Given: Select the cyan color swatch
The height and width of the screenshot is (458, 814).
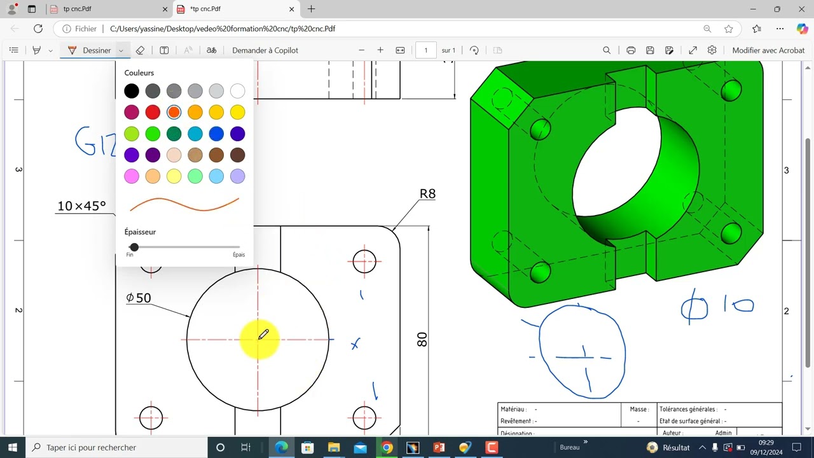Looking at the screenshot, I should point(195,134).
